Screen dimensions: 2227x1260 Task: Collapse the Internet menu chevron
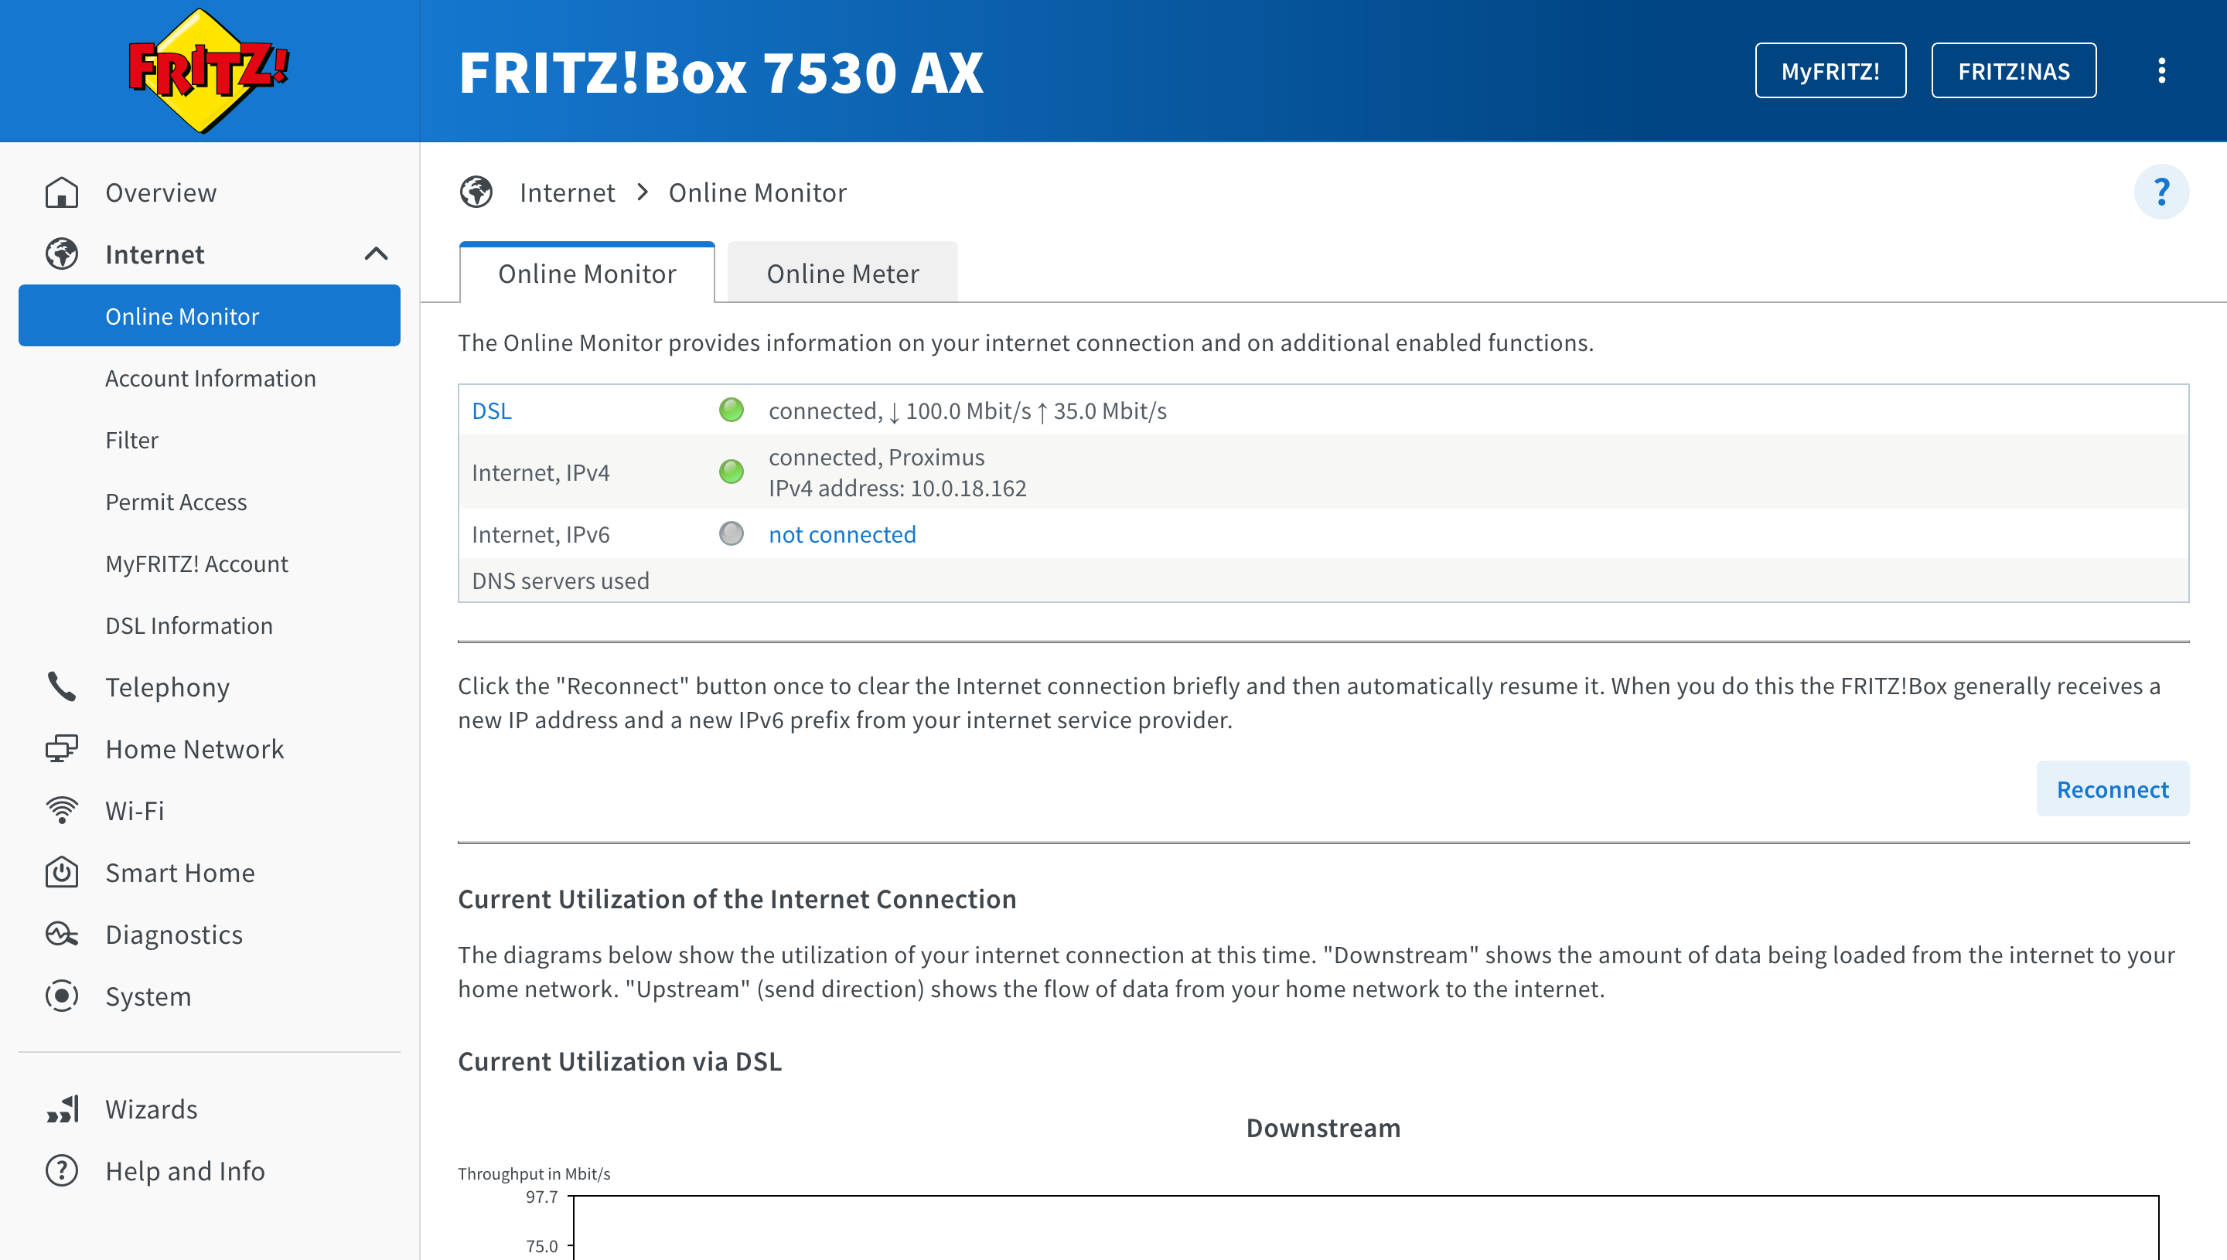[x=376, y=254]
